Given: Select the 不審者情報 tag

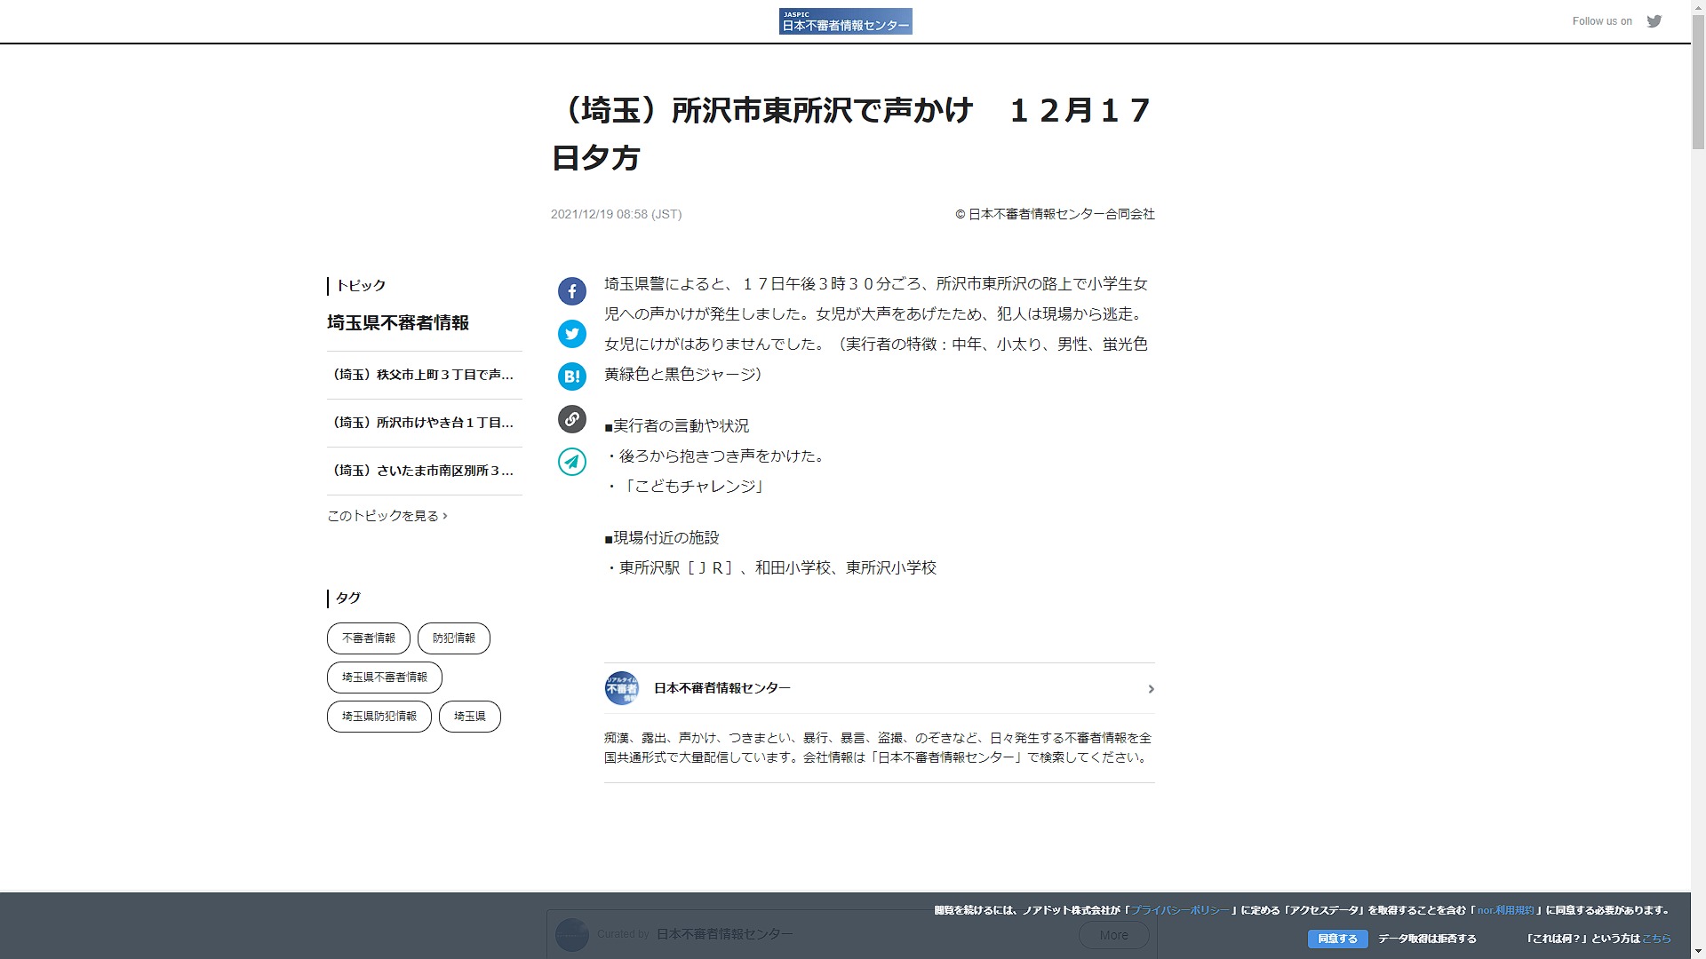Looking at the screenshot, I should click(x=369, y=638).
